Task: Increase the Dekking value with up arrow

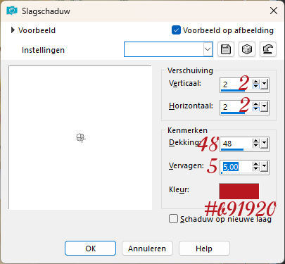Action: coord(256,141)
